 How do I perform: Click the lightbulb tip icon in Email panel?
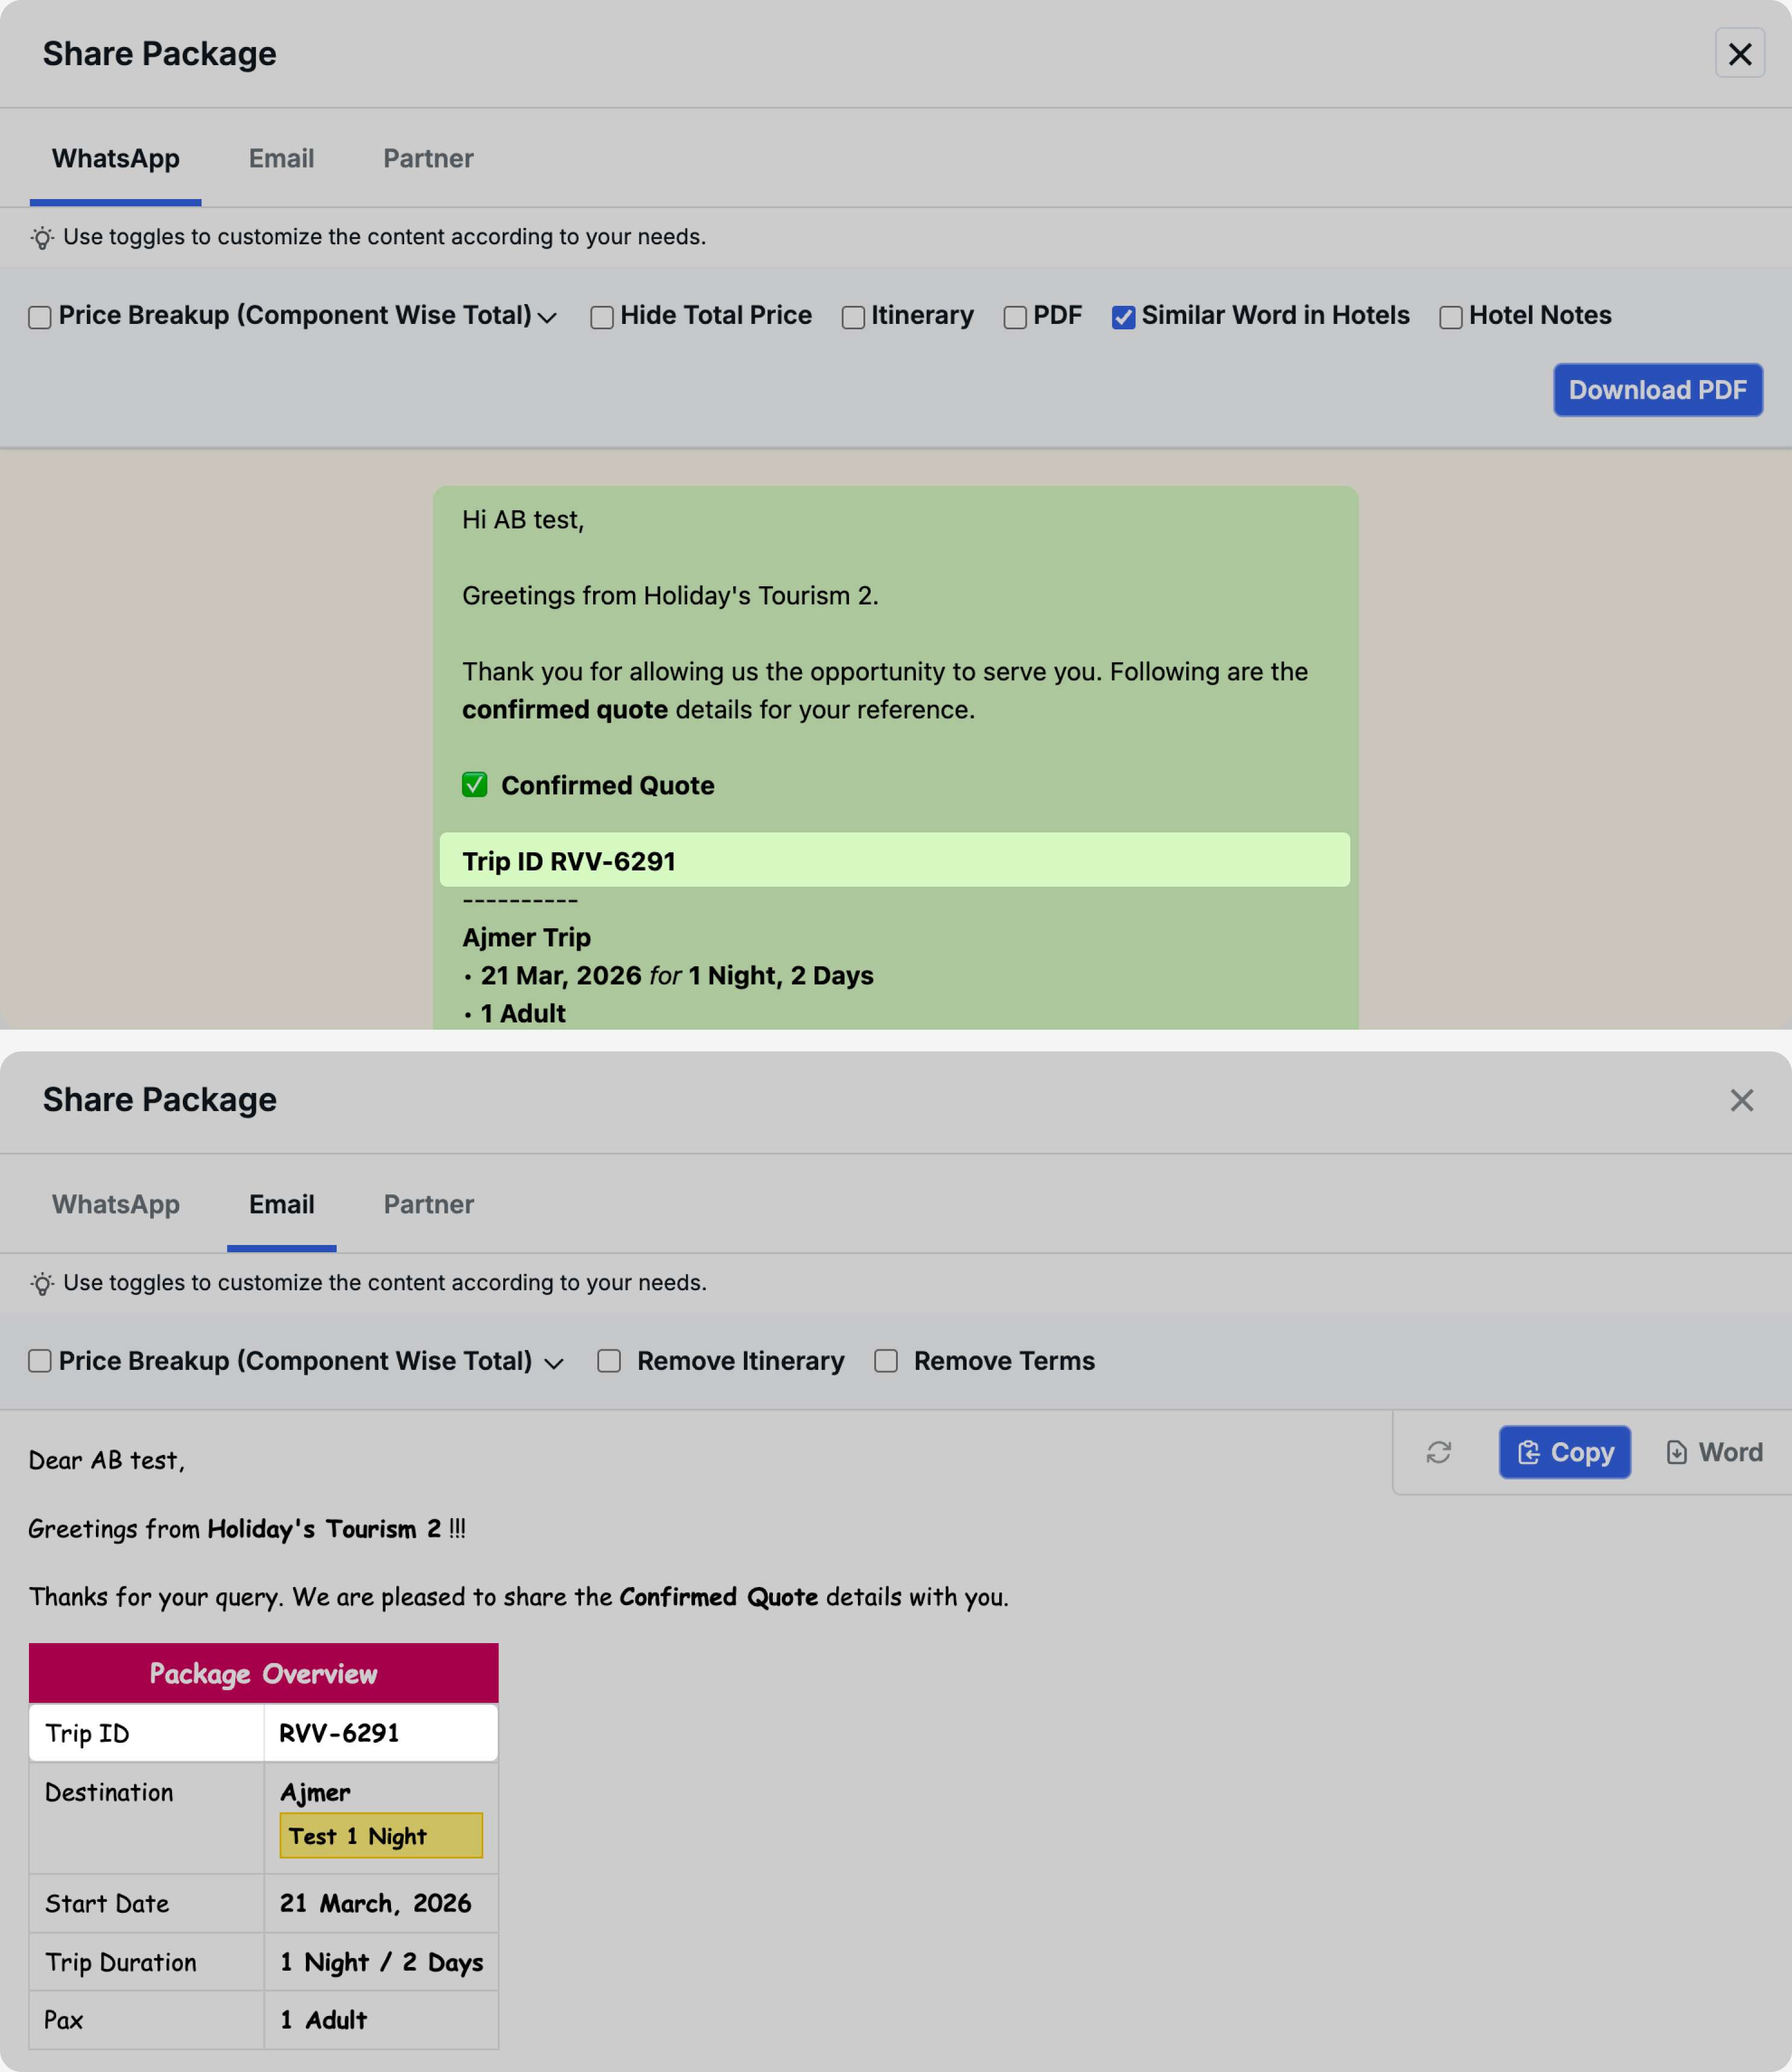42,1283
